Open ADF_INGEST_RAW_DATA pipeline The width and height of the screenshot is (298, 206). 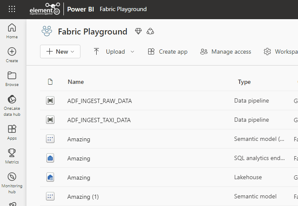(x=100, y=101)
